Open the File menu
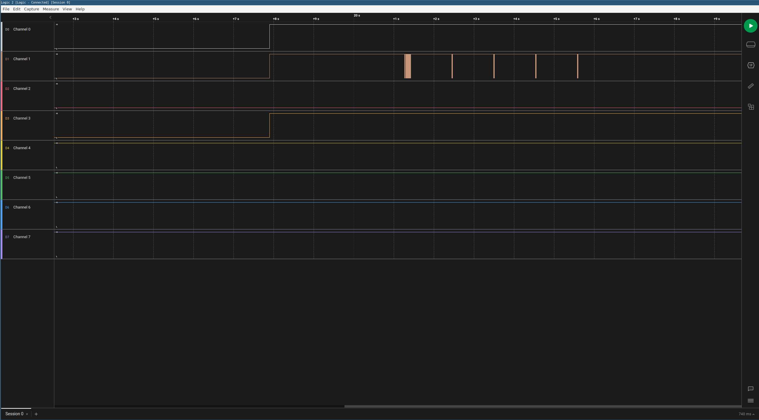The image size is (759, 420). pyautogui.click(x=6, y=9)
